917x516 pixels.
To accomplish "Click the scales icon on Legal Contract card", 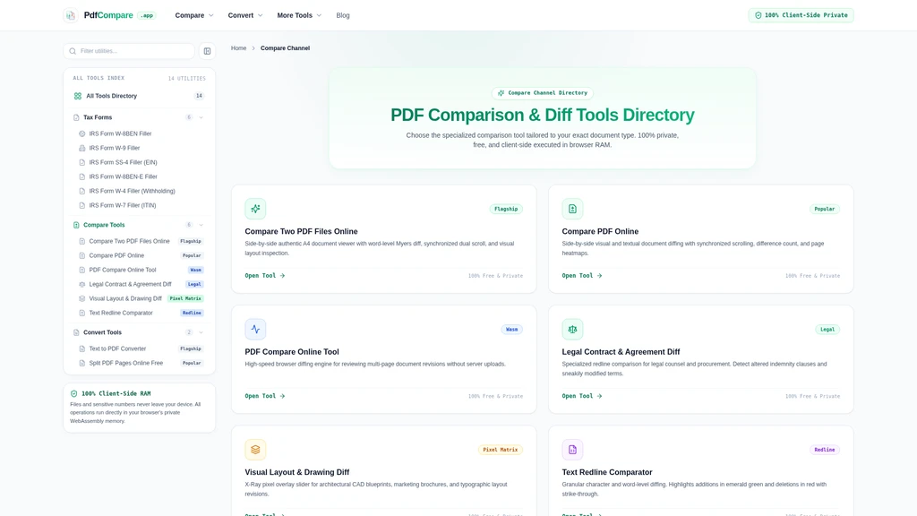I will 572,330.
